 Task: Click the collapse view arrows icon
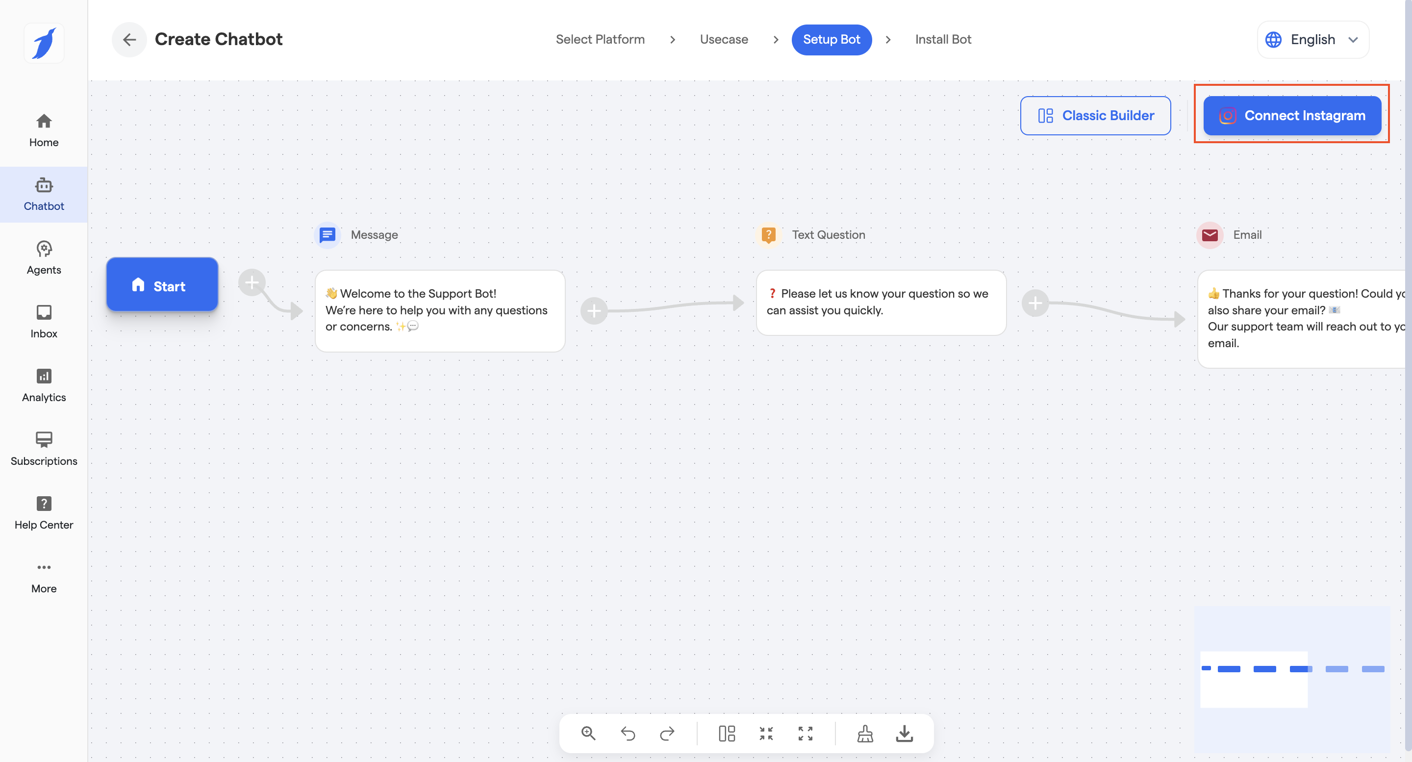coord(766,734)
